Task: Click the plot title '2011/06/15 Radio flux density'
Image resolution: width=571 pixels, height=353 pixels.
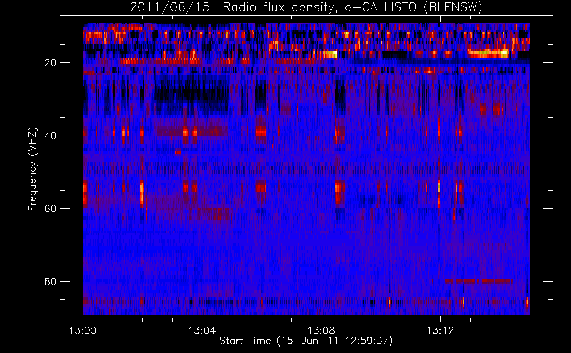Action: [x=306, y=7]
